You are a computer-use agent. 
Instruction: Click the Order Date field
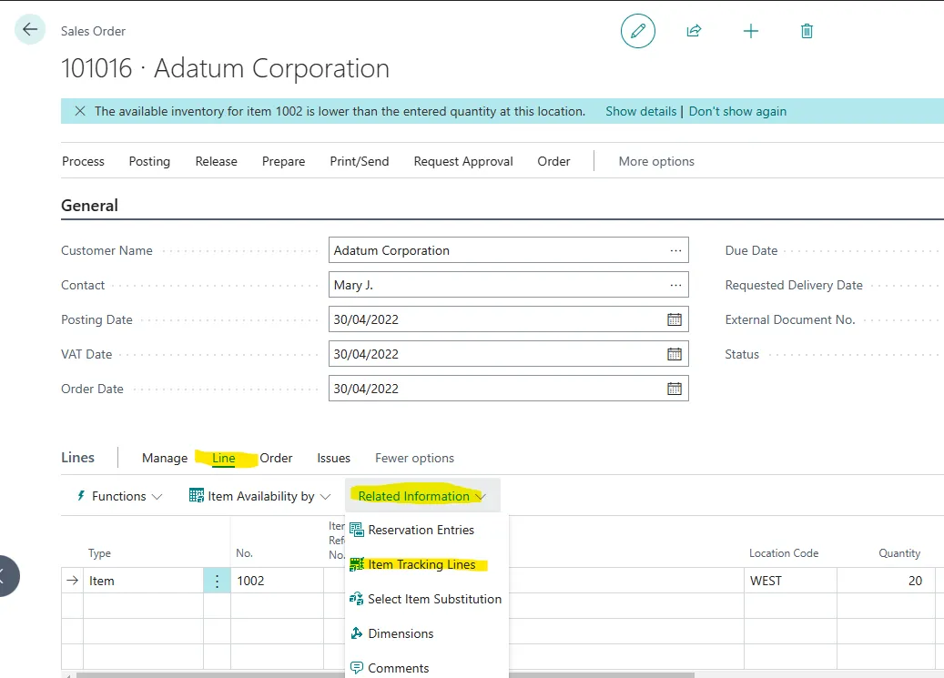508,389
